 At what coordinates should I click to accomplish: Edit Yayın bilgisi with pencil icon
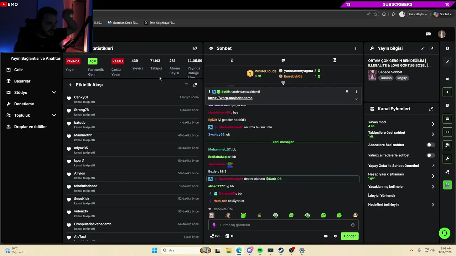[x=423, y=48]
